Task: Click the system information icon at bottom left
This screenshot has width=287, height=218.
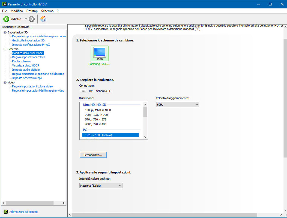Action: pos(6,212)
